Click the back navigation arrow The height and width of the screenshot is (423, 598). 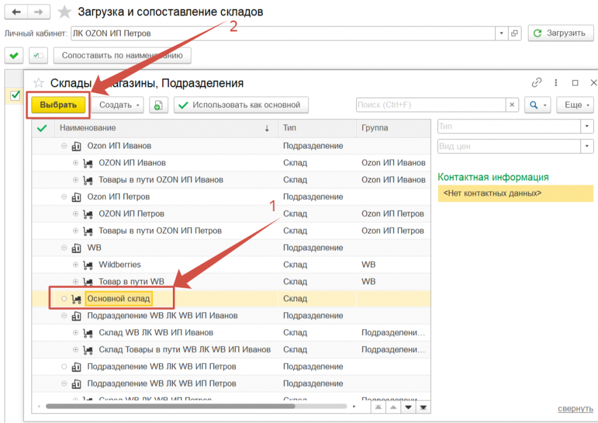click(16, 12)
